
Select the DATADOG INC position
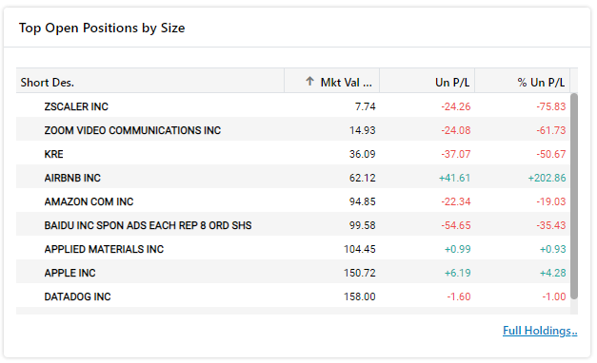click(293, 296)
